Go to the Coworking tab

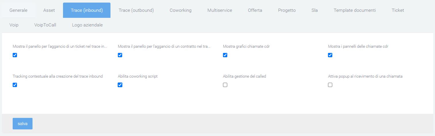pos(180,10)
